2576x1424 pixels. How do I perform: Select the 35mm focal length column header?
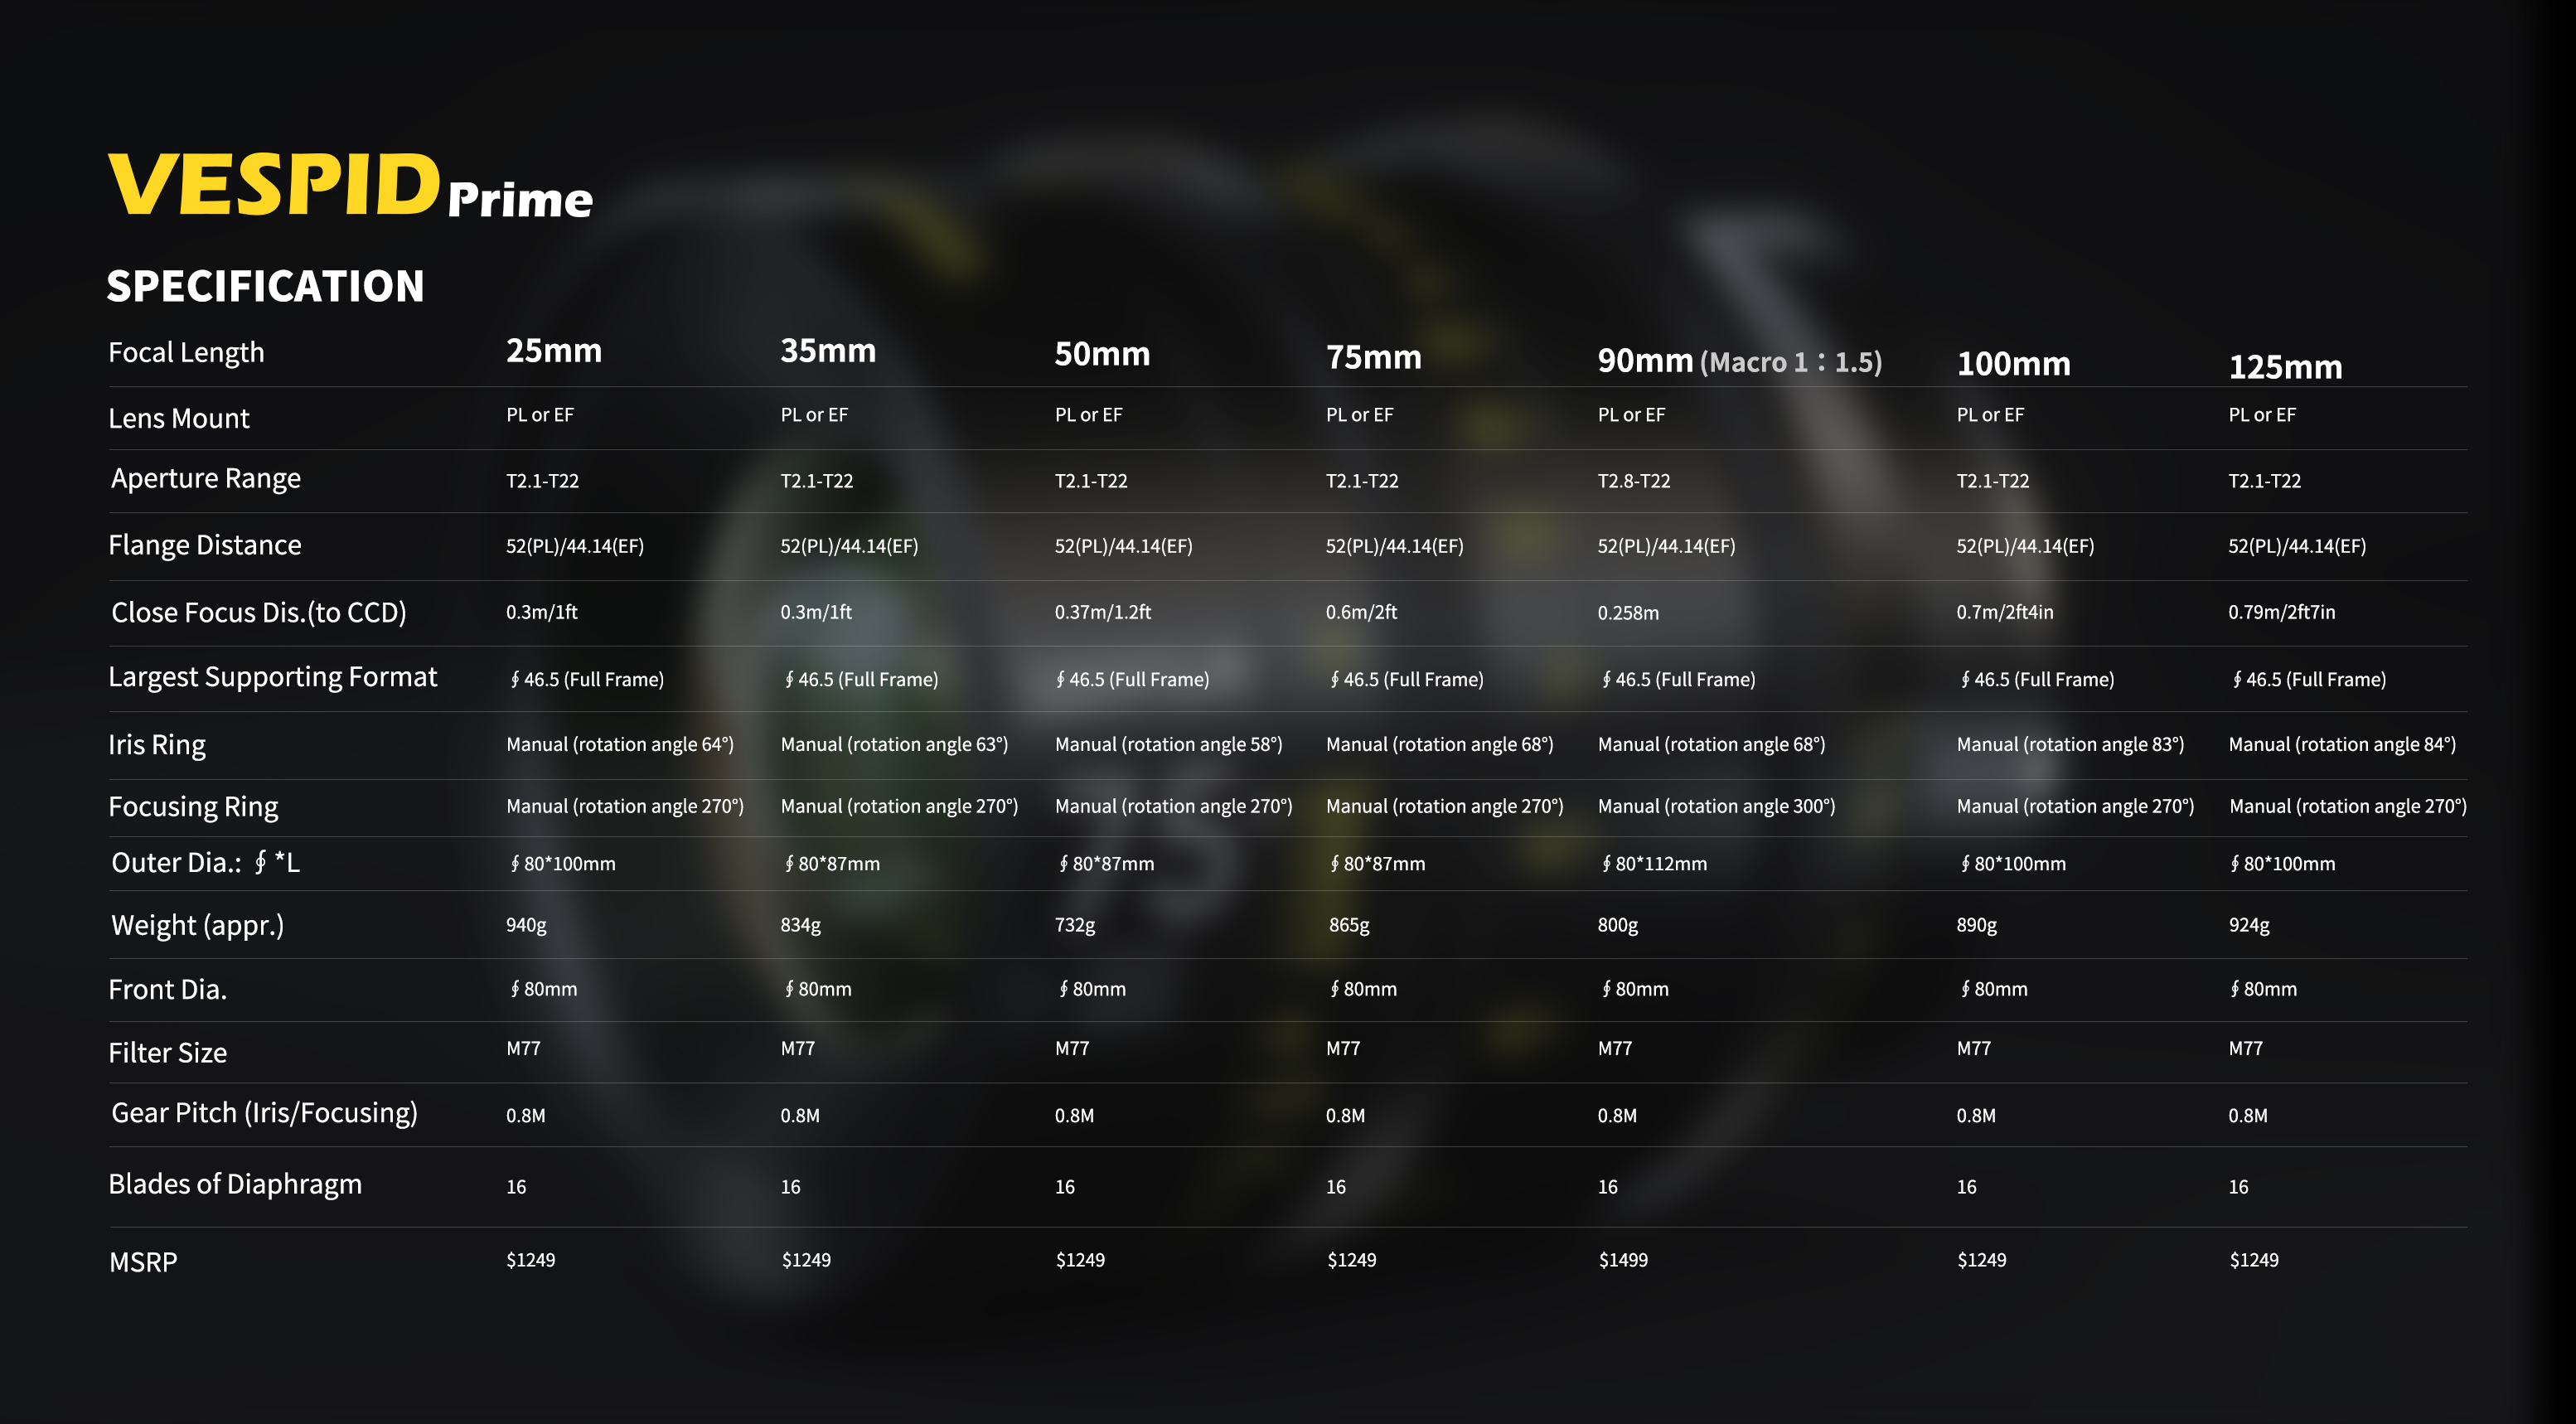coord(827,351)
